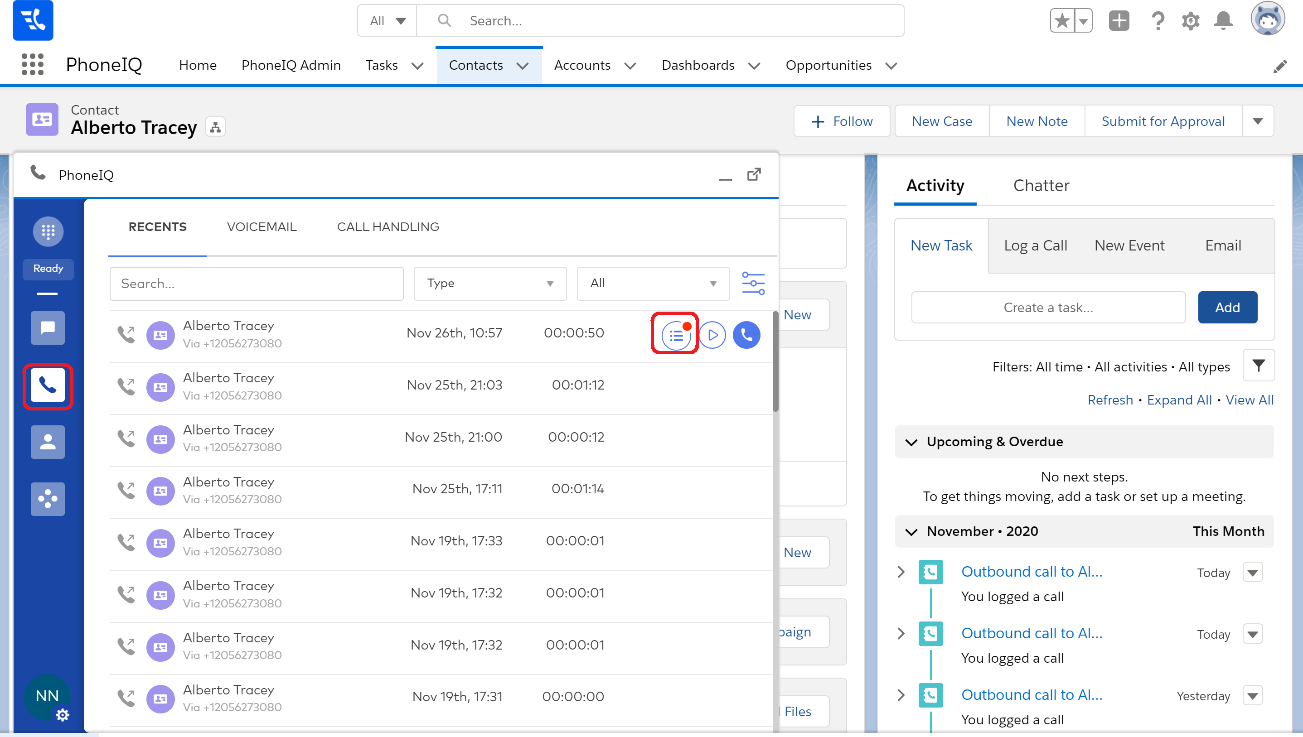Call back Alberto Tracey with phone button

point(746,335)
